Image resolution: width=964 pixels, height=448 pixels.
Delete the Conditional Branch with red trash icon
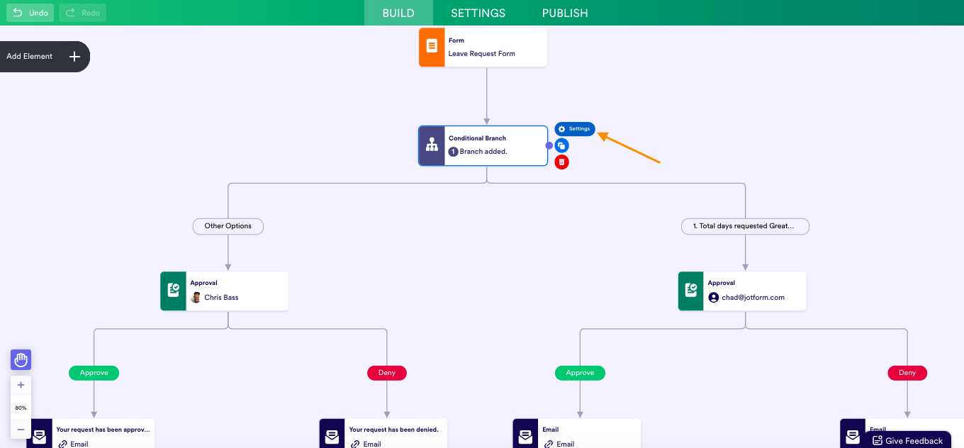click(561, 162)
